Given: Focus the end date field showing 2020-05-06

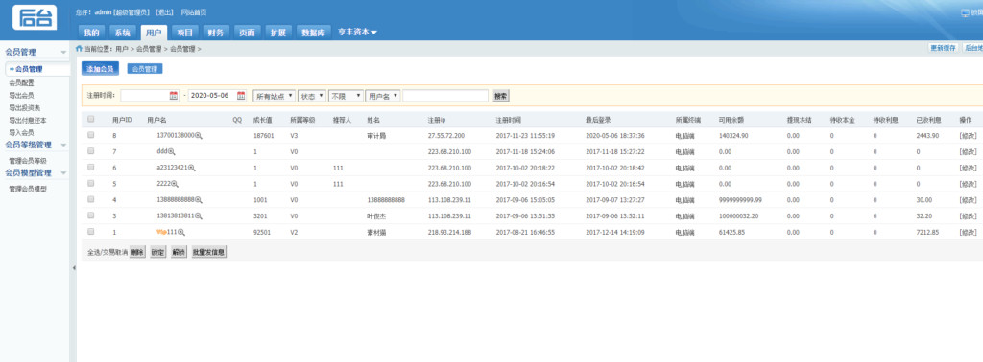Looking at the screenshot, I should point(217,96).
